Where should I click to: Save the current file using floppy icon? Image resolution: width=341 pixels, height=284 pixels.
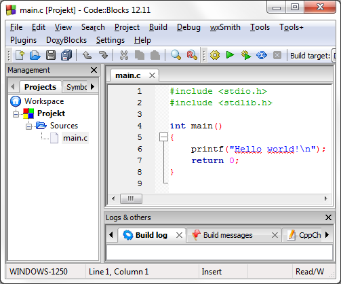coord(51,55)
